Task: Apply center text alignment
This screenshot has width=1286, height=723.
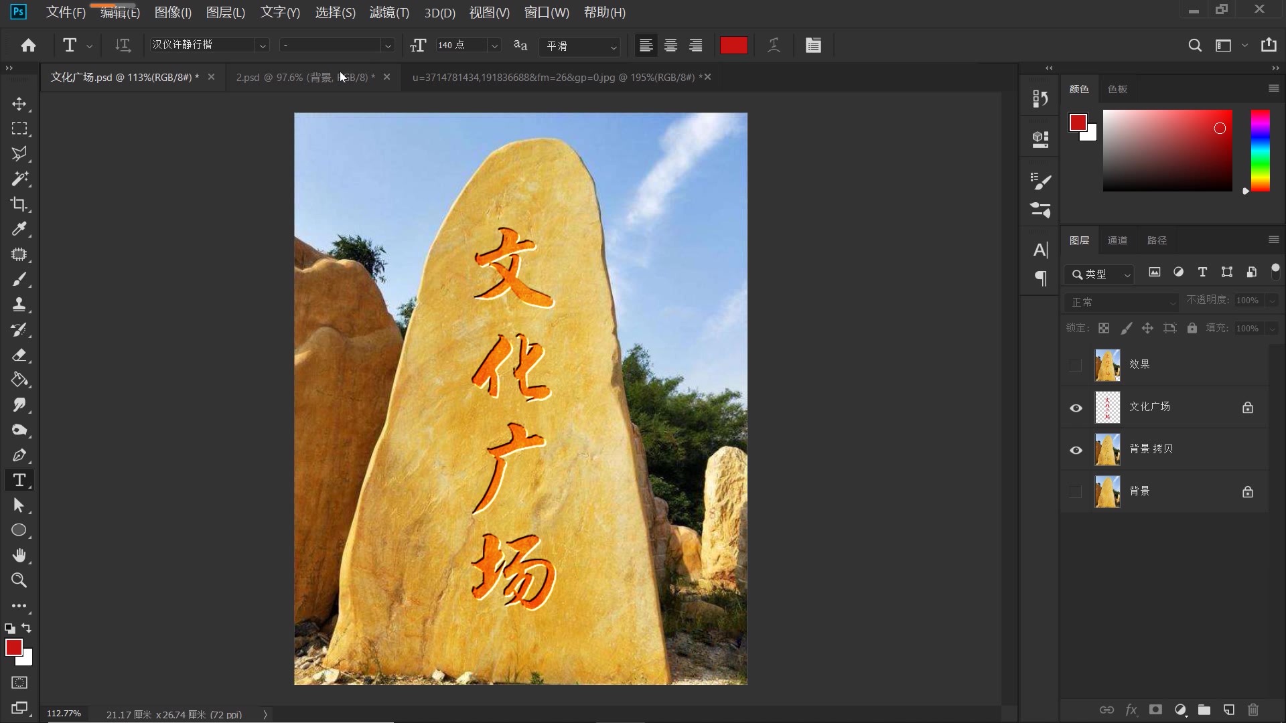Action: point(670,46)
